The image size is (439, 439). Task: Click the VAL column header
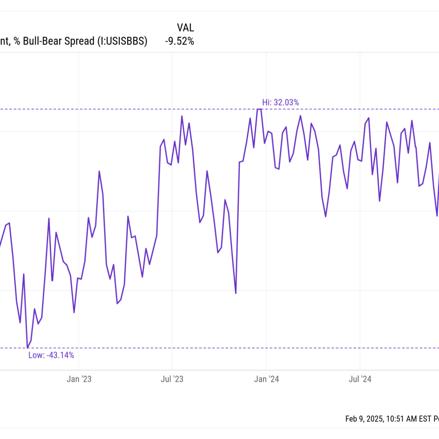tap(185, 28)
